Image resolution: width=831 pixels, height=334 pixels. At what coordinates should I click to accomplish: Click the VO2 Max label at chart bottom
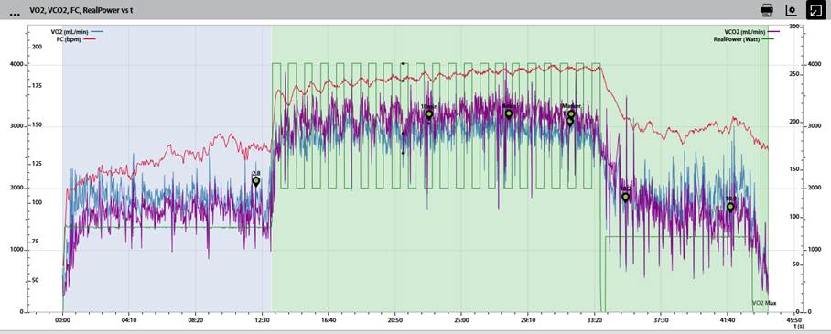(764, 303)
